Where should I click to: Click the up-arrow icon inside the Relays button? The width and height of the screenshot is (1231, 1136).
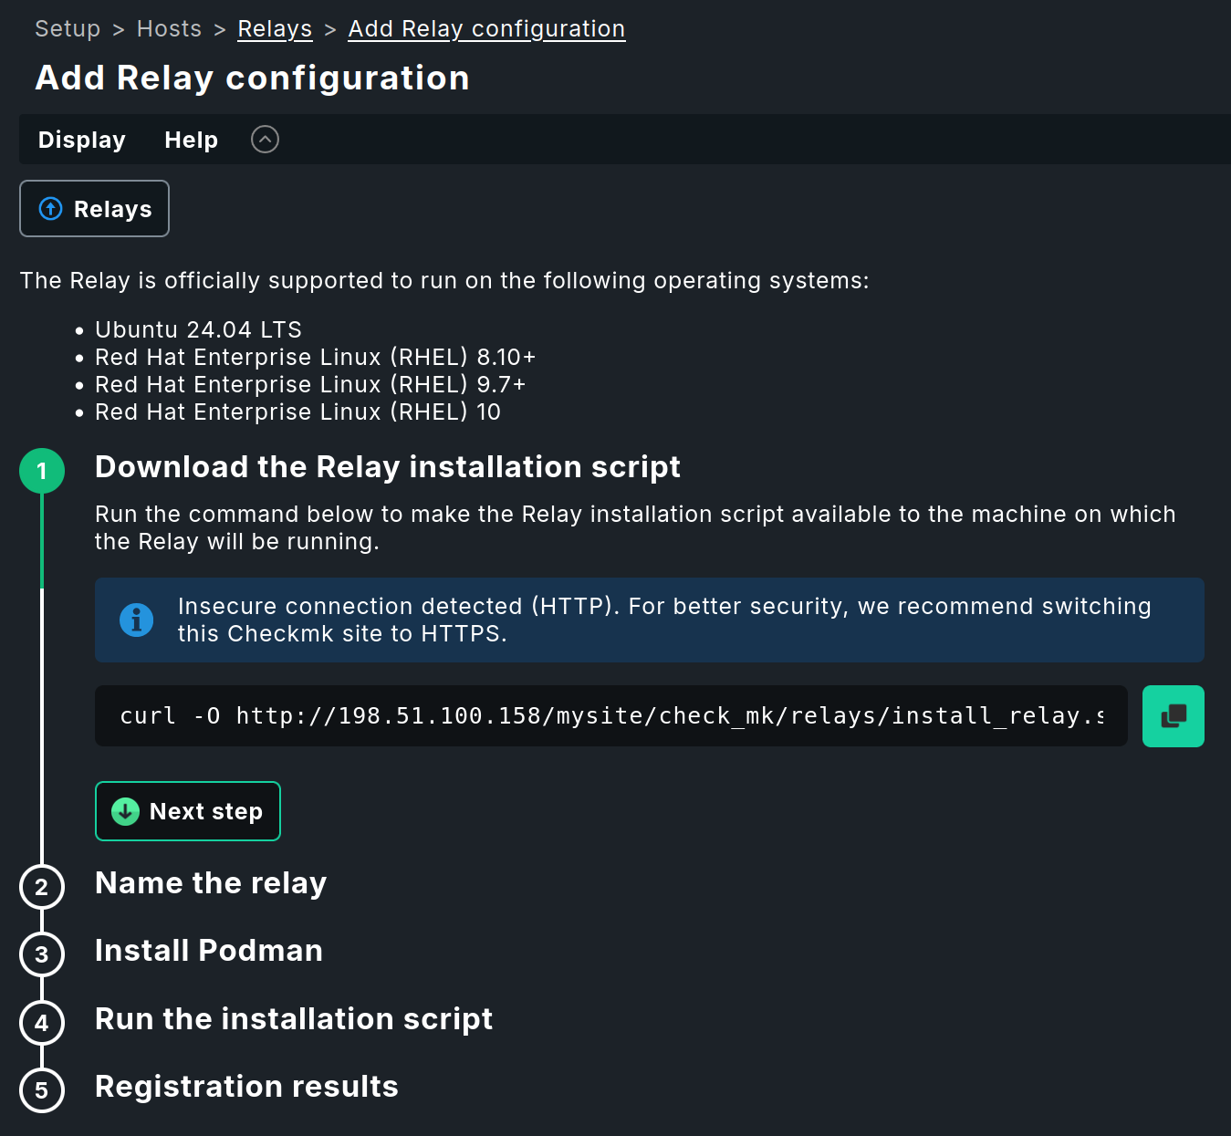(50, 208)
